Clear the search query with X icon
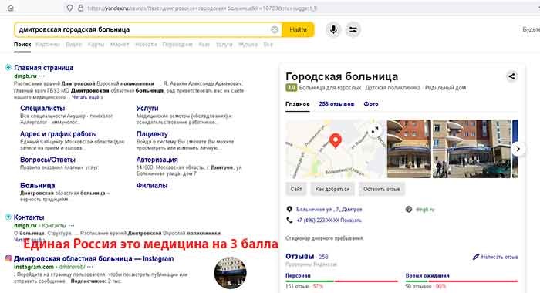This screenshot has height=293, width=540. point(275,29)
